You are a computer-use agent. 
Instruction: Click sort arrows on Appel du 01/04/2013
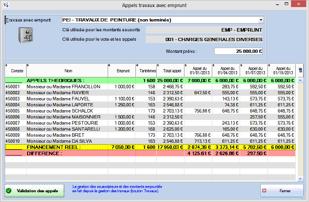(x=213, y=65)
